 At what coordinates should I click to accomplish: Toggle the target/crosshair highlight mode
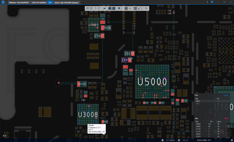[x=126, y=8]
